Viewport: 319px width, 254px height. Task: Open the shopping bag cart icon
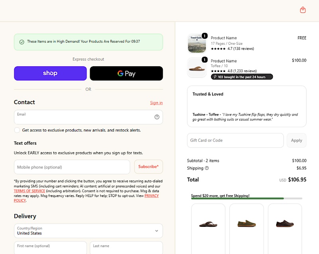[x=303, y=10]
